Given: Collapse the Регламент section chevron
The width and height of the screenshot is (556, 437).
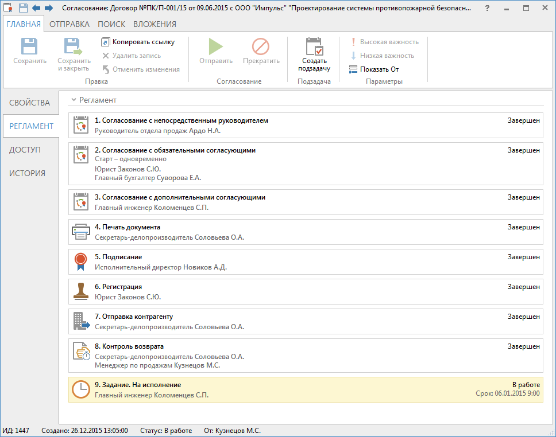Looking at the screenshot, I should click(x=73, y=100).
